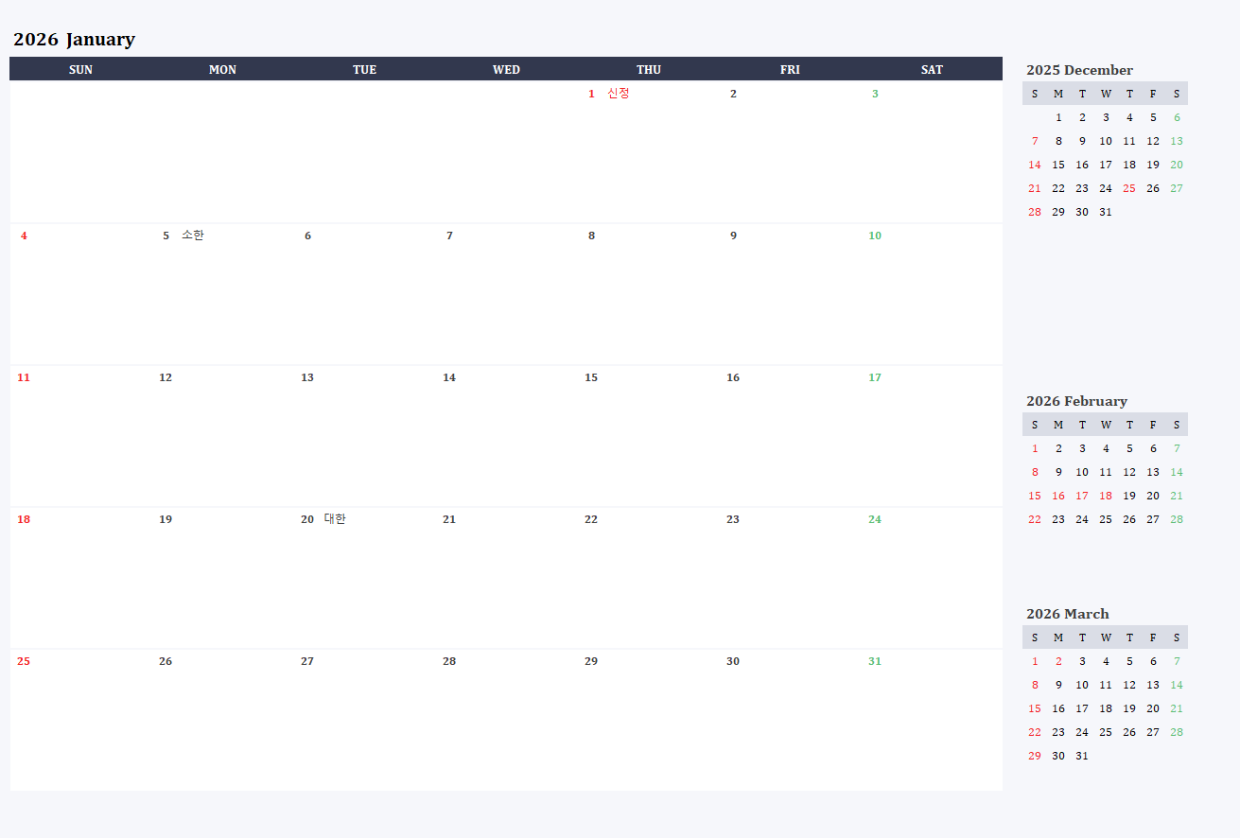The height and width of the screenshot is (838, 1240).
Task: Click February 17 in the mini calendar
Action: point(1082,496)
